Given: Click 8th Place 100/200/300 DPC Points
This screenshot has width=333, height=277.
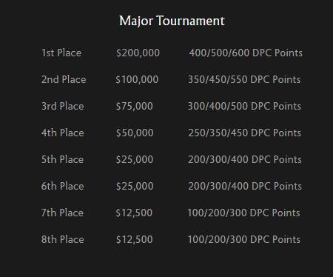Looking at the screenshot, I should click(244, 239).
